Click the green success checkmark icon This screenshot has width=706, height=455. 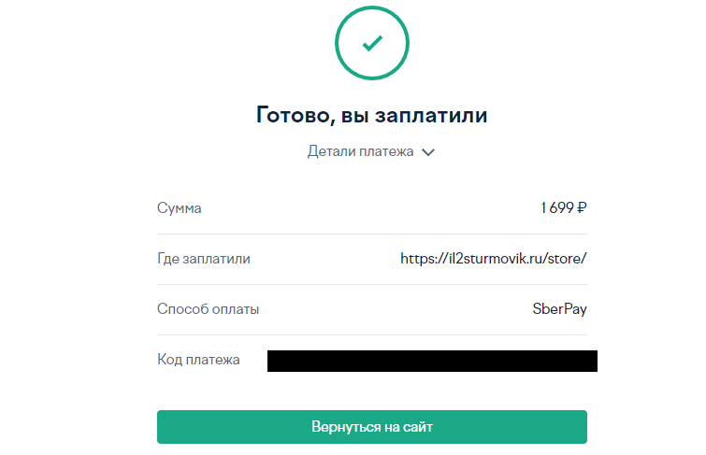(372, 43)
